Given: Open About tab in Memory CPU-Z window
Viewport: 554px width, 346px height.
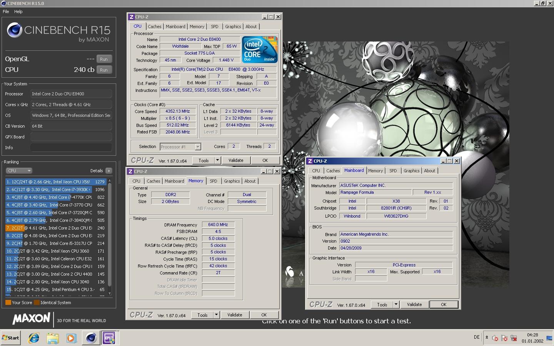Looking at the screenshot, I should [x=250, y=181].
